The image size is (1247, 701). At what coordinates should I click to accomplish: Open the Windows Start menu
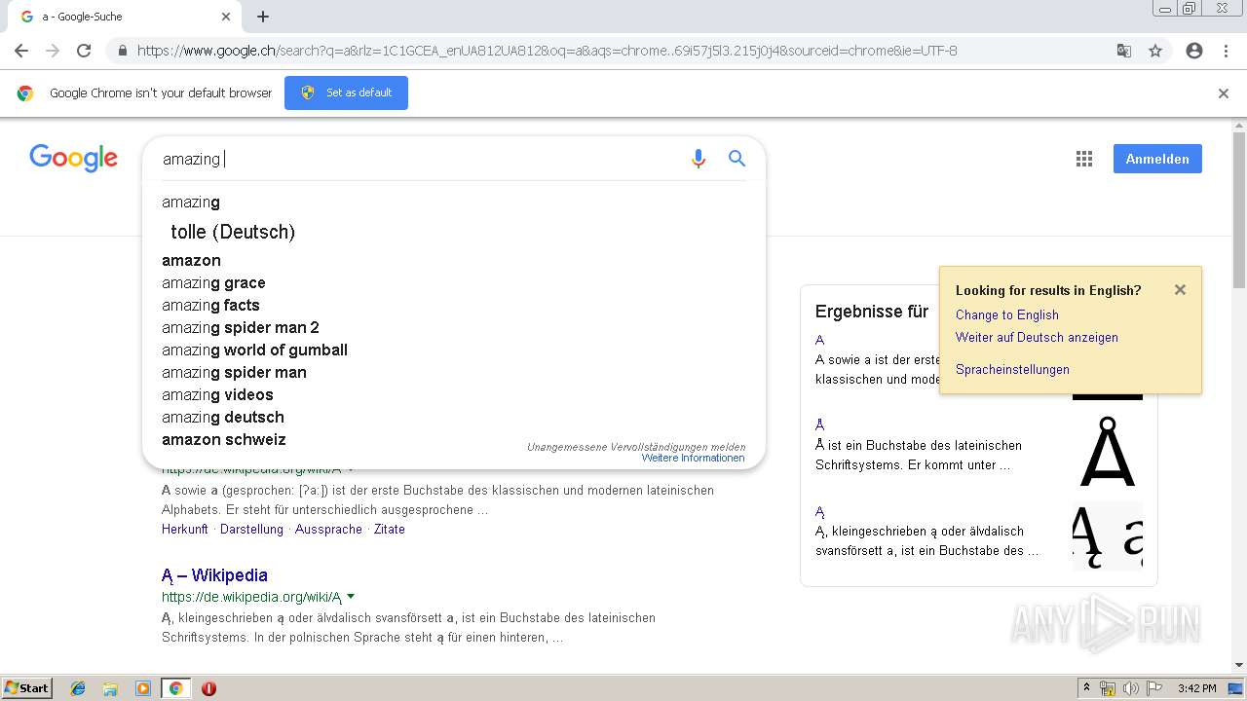pos(26,688)
